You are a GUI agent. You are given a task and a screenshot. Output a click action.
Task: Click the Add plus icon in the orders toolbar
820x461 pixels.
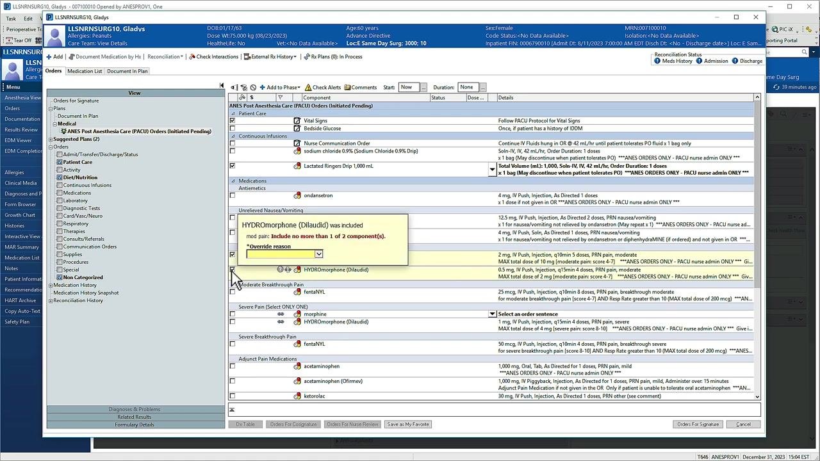tap(49, 57)
